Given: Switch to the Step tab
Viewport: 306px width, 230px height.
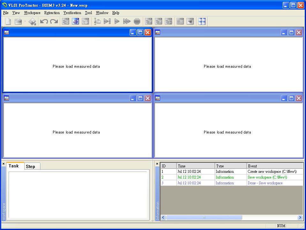Looking at the screenshot, I should pyautogui.click(x=31, y=166).
